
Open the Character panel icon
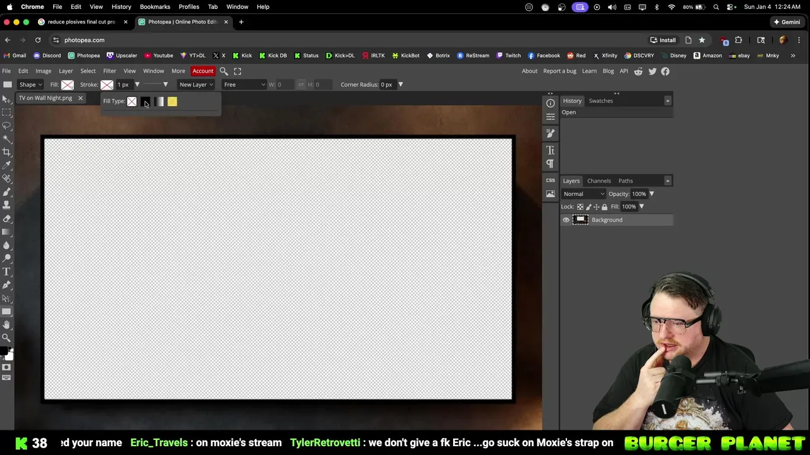click(x=551, y=150)
